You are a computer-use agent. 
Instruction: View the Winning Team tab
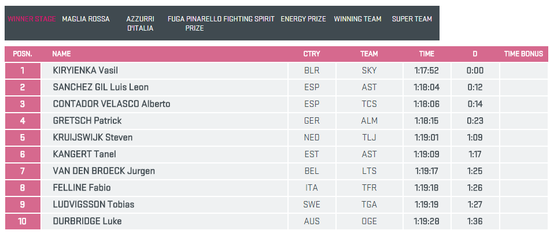pyautogui.click(x=357, y=19)
